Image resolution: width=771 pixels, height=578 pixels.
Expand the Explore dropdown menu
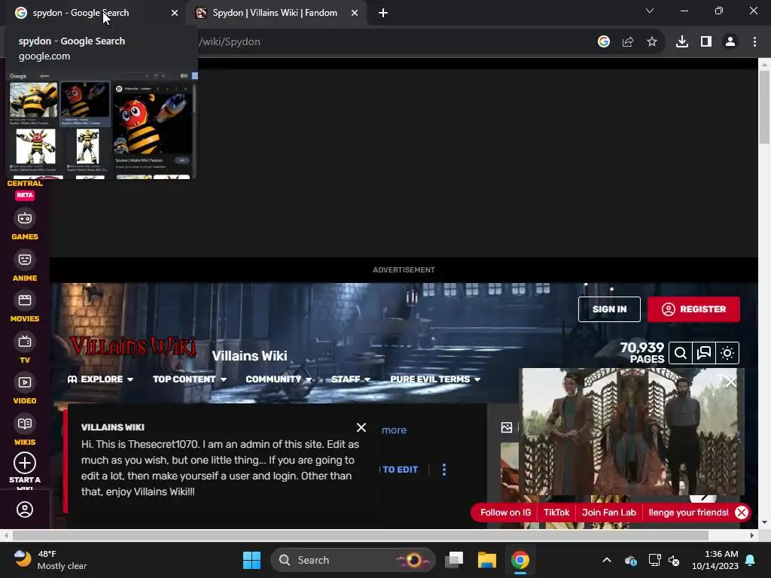(100, 379)
